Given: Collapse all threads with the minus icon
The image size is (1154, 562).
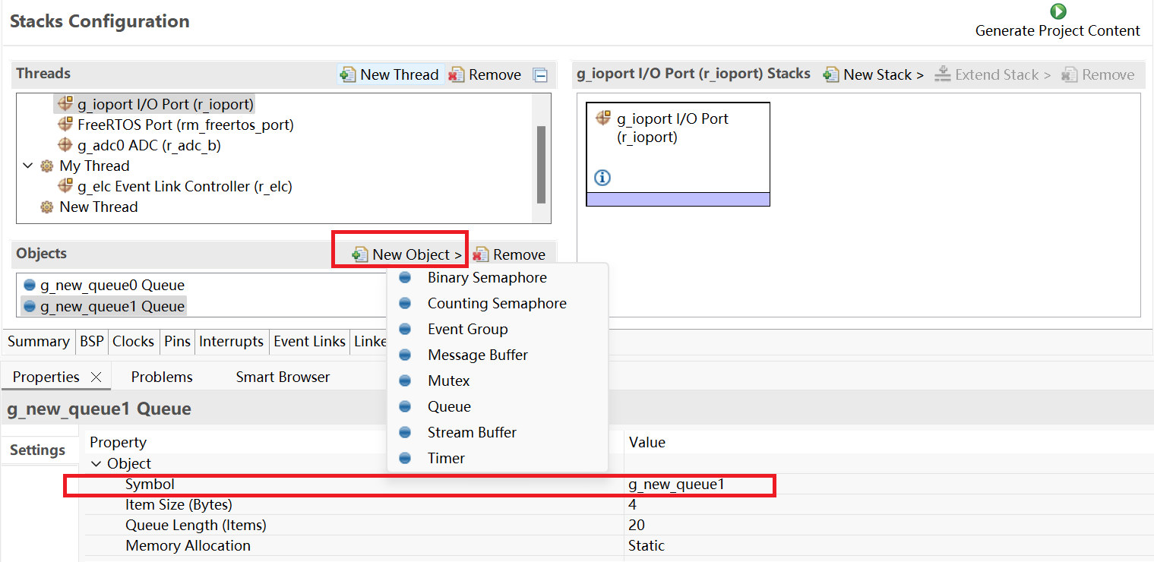Looking at the screenshot, I should coord(540,75).
